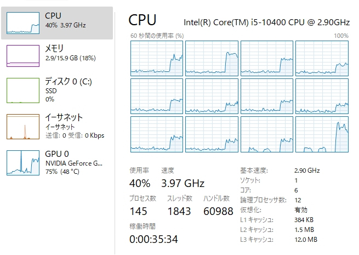The image size is (359, 255).
Task: Click the purple メモリ mini graph thumbnail
Action: click(23, 56)
